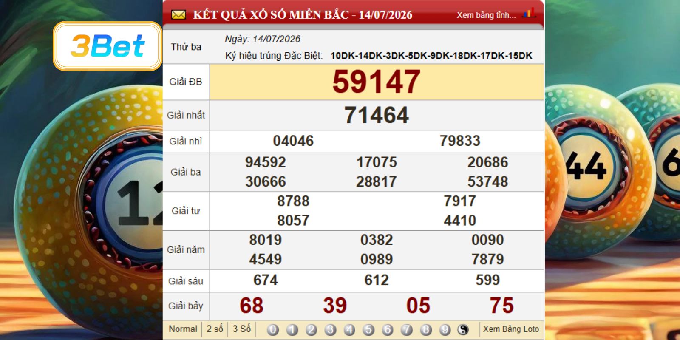Click fourth prize number 8788
Viewport: 680px width, 340px height.
click(x=293, y=201)
